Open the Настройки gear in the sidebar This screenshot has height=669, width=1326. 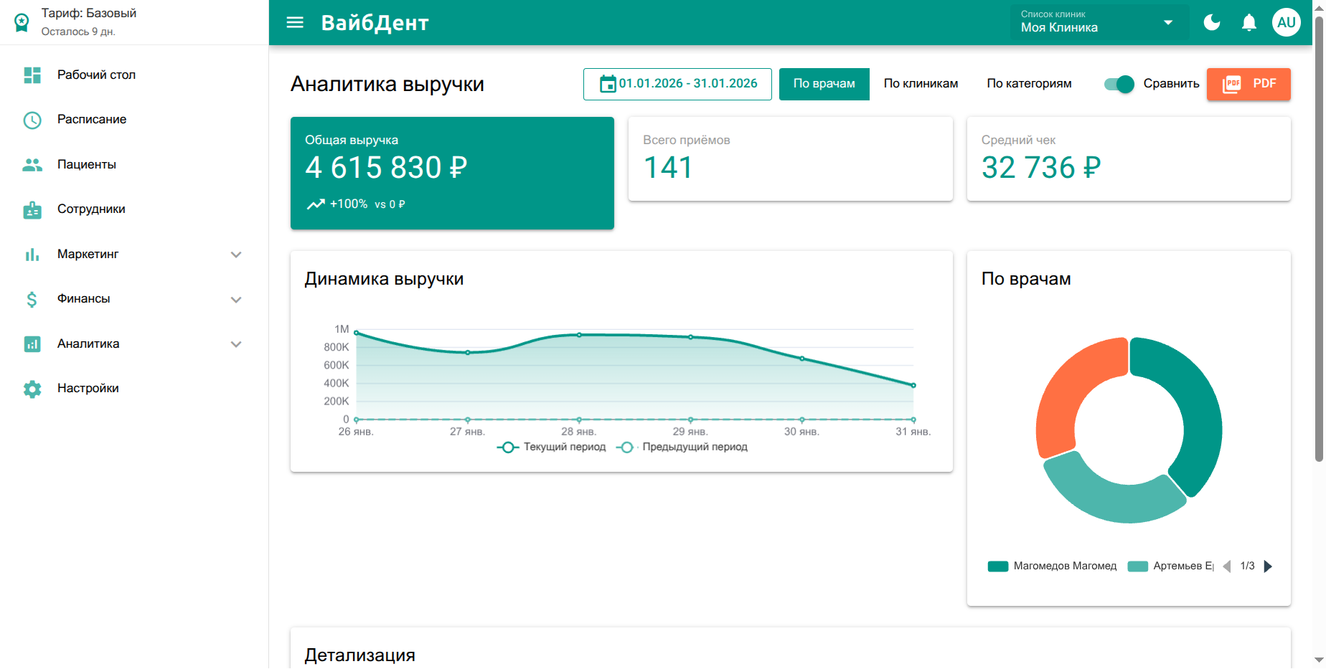[x=32, y=388]
